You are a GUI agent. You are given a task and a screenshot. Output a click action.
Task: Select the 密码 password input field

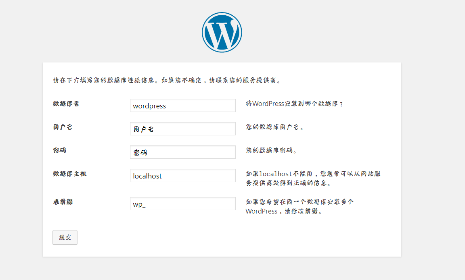(x=183, y=152)
